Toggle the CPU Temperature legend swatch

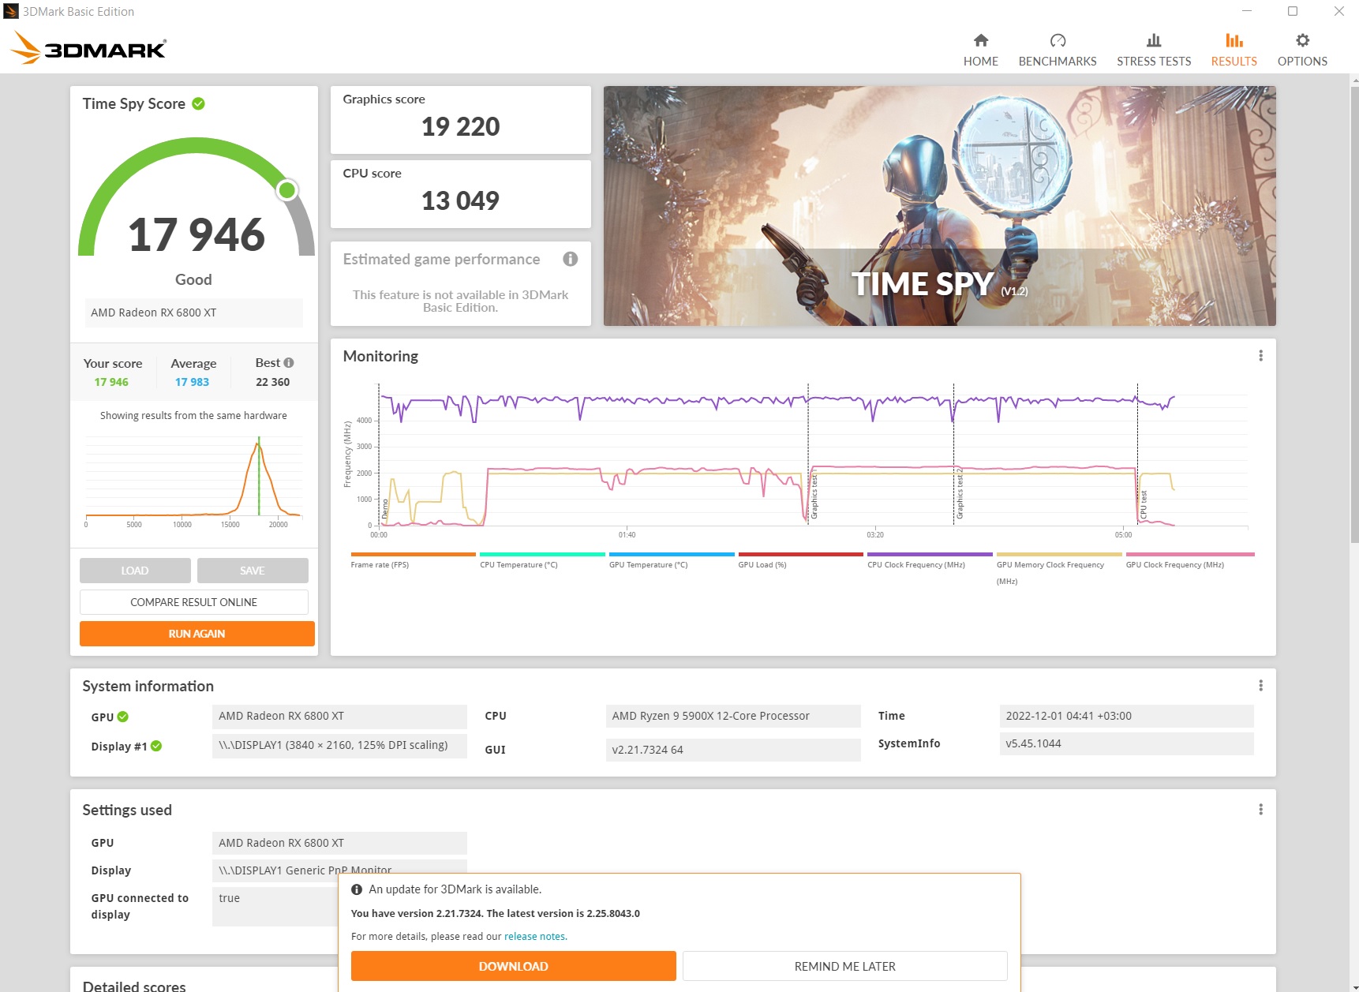click(x=542, y=555)
